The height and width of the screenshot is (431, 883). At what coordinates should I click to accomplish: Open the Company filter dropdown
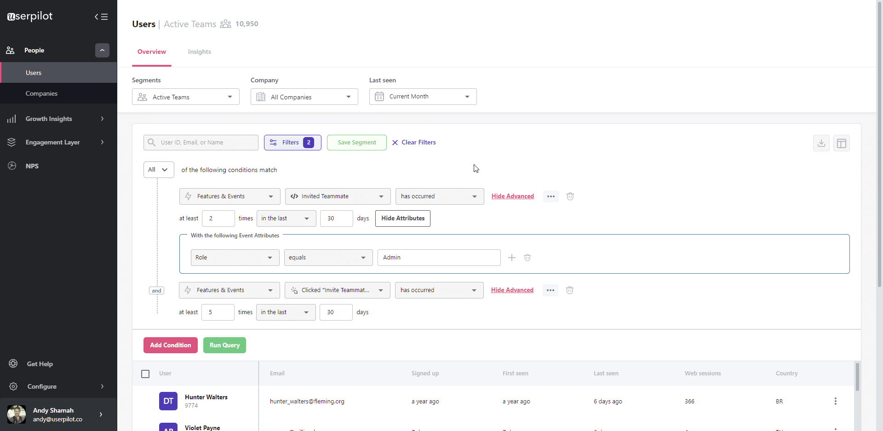(304, 96)
